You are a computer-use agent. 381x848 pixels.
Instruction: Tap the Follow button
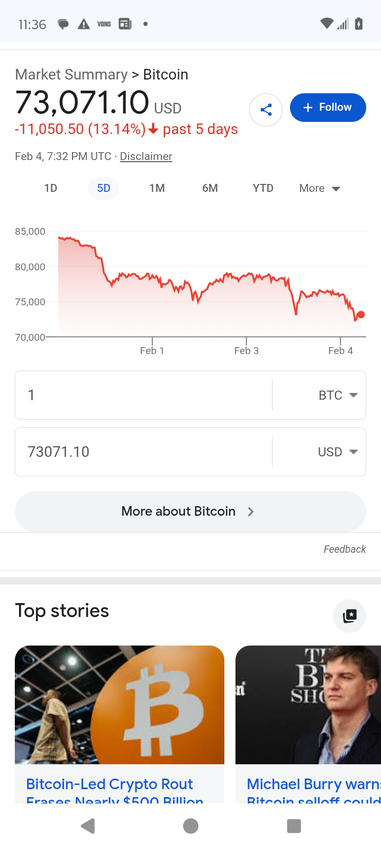pos(328,108)
